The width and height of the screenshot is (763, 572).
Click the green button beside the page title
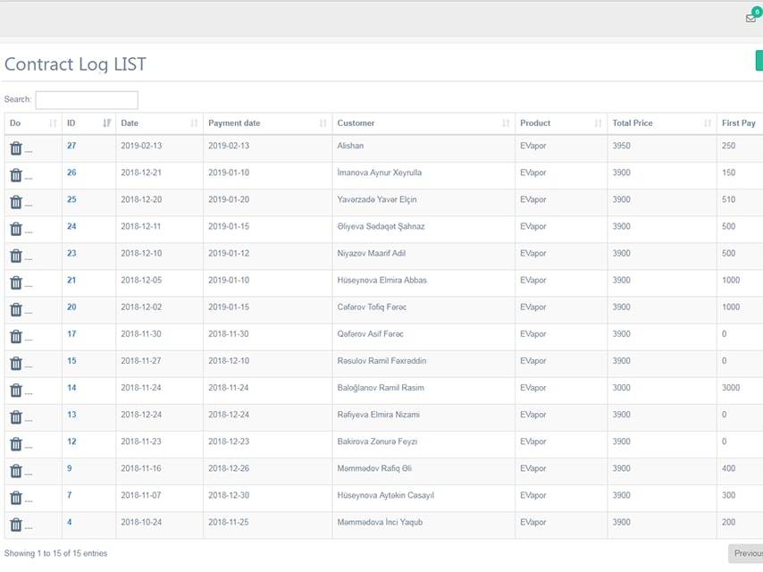759,61
